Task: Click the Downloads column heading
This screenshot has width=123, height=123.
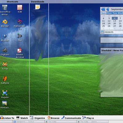Action: click(x=38, y=2)
